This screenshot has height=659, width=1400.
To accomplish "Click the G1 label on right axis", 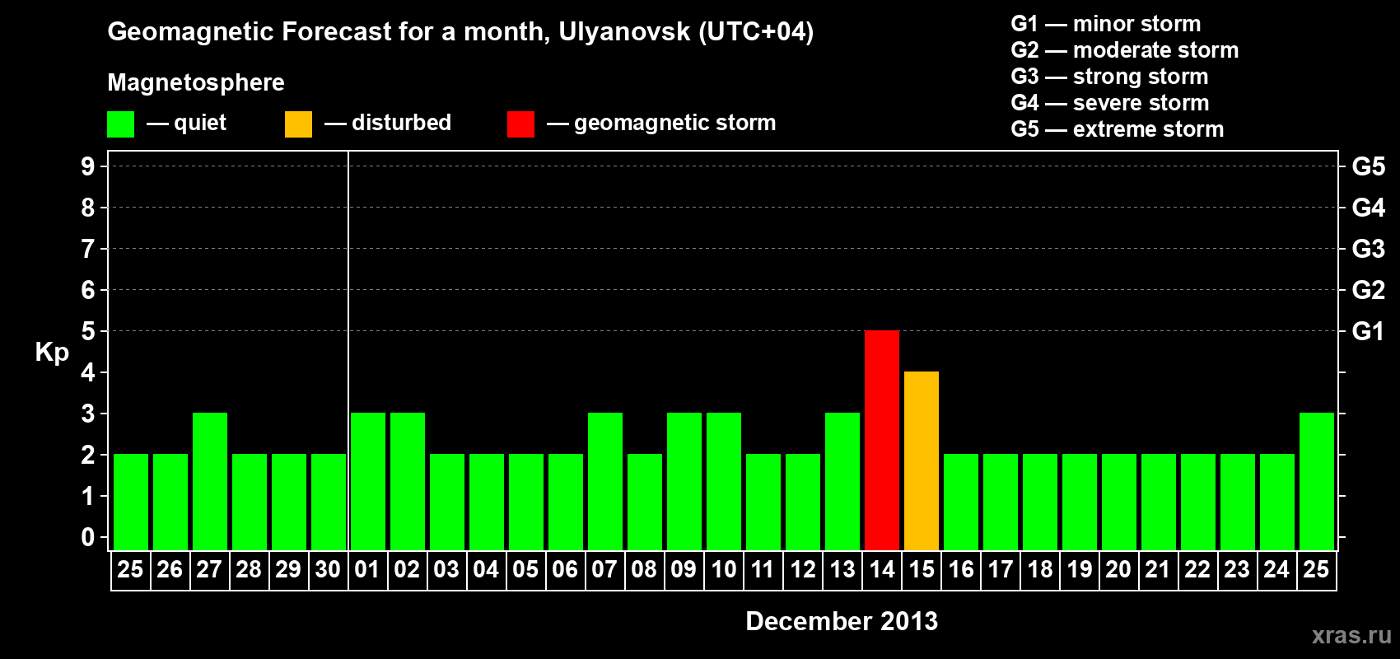I will coord(1369,331).
